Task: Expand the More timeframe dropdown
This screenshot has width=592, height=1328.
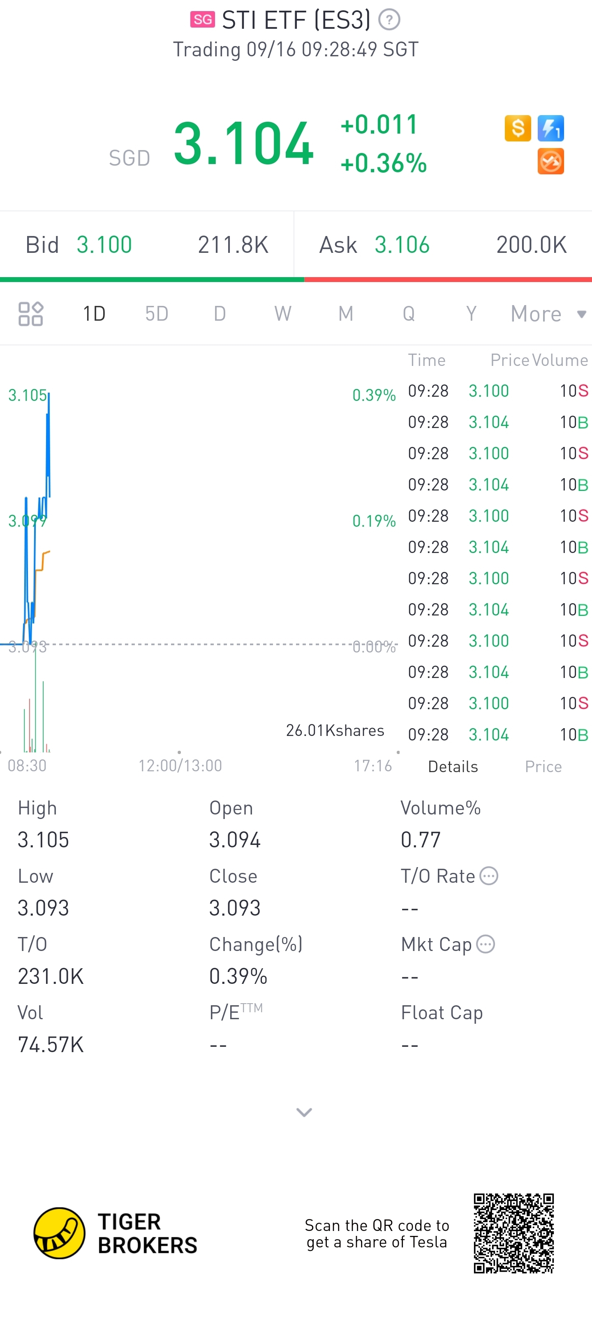Action: click(548, 313)
